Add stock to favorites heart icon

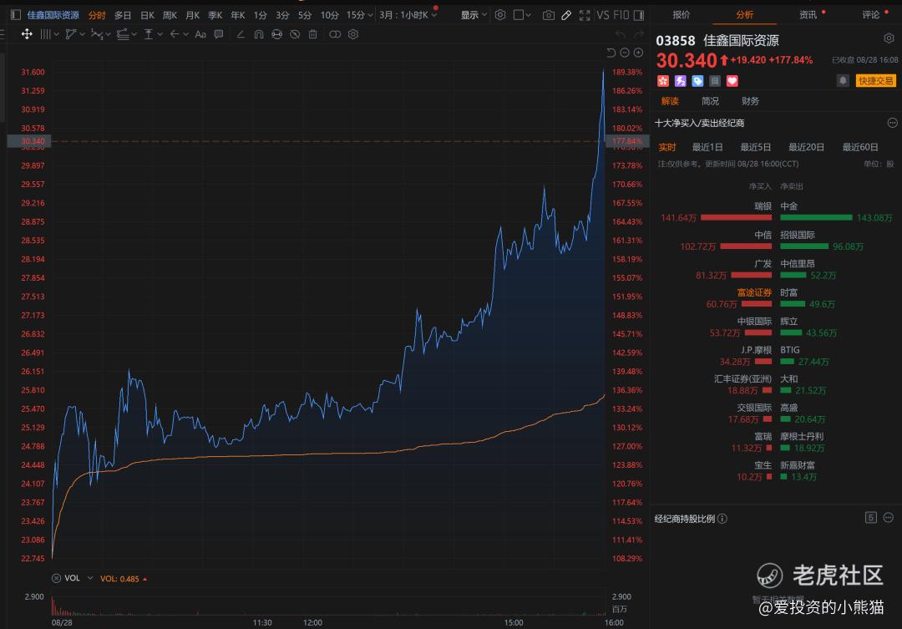(732, 81)
